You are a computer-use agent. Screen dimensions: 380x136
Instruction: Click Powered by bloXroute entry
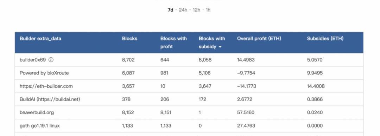44,73
